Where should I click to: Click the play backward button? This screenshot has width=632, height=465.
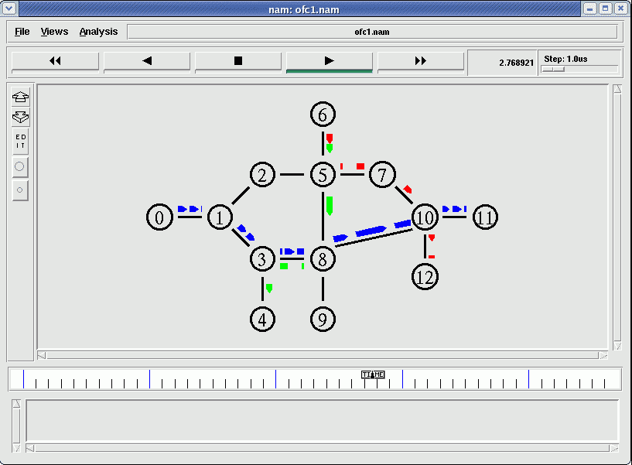tap(147, 61)
